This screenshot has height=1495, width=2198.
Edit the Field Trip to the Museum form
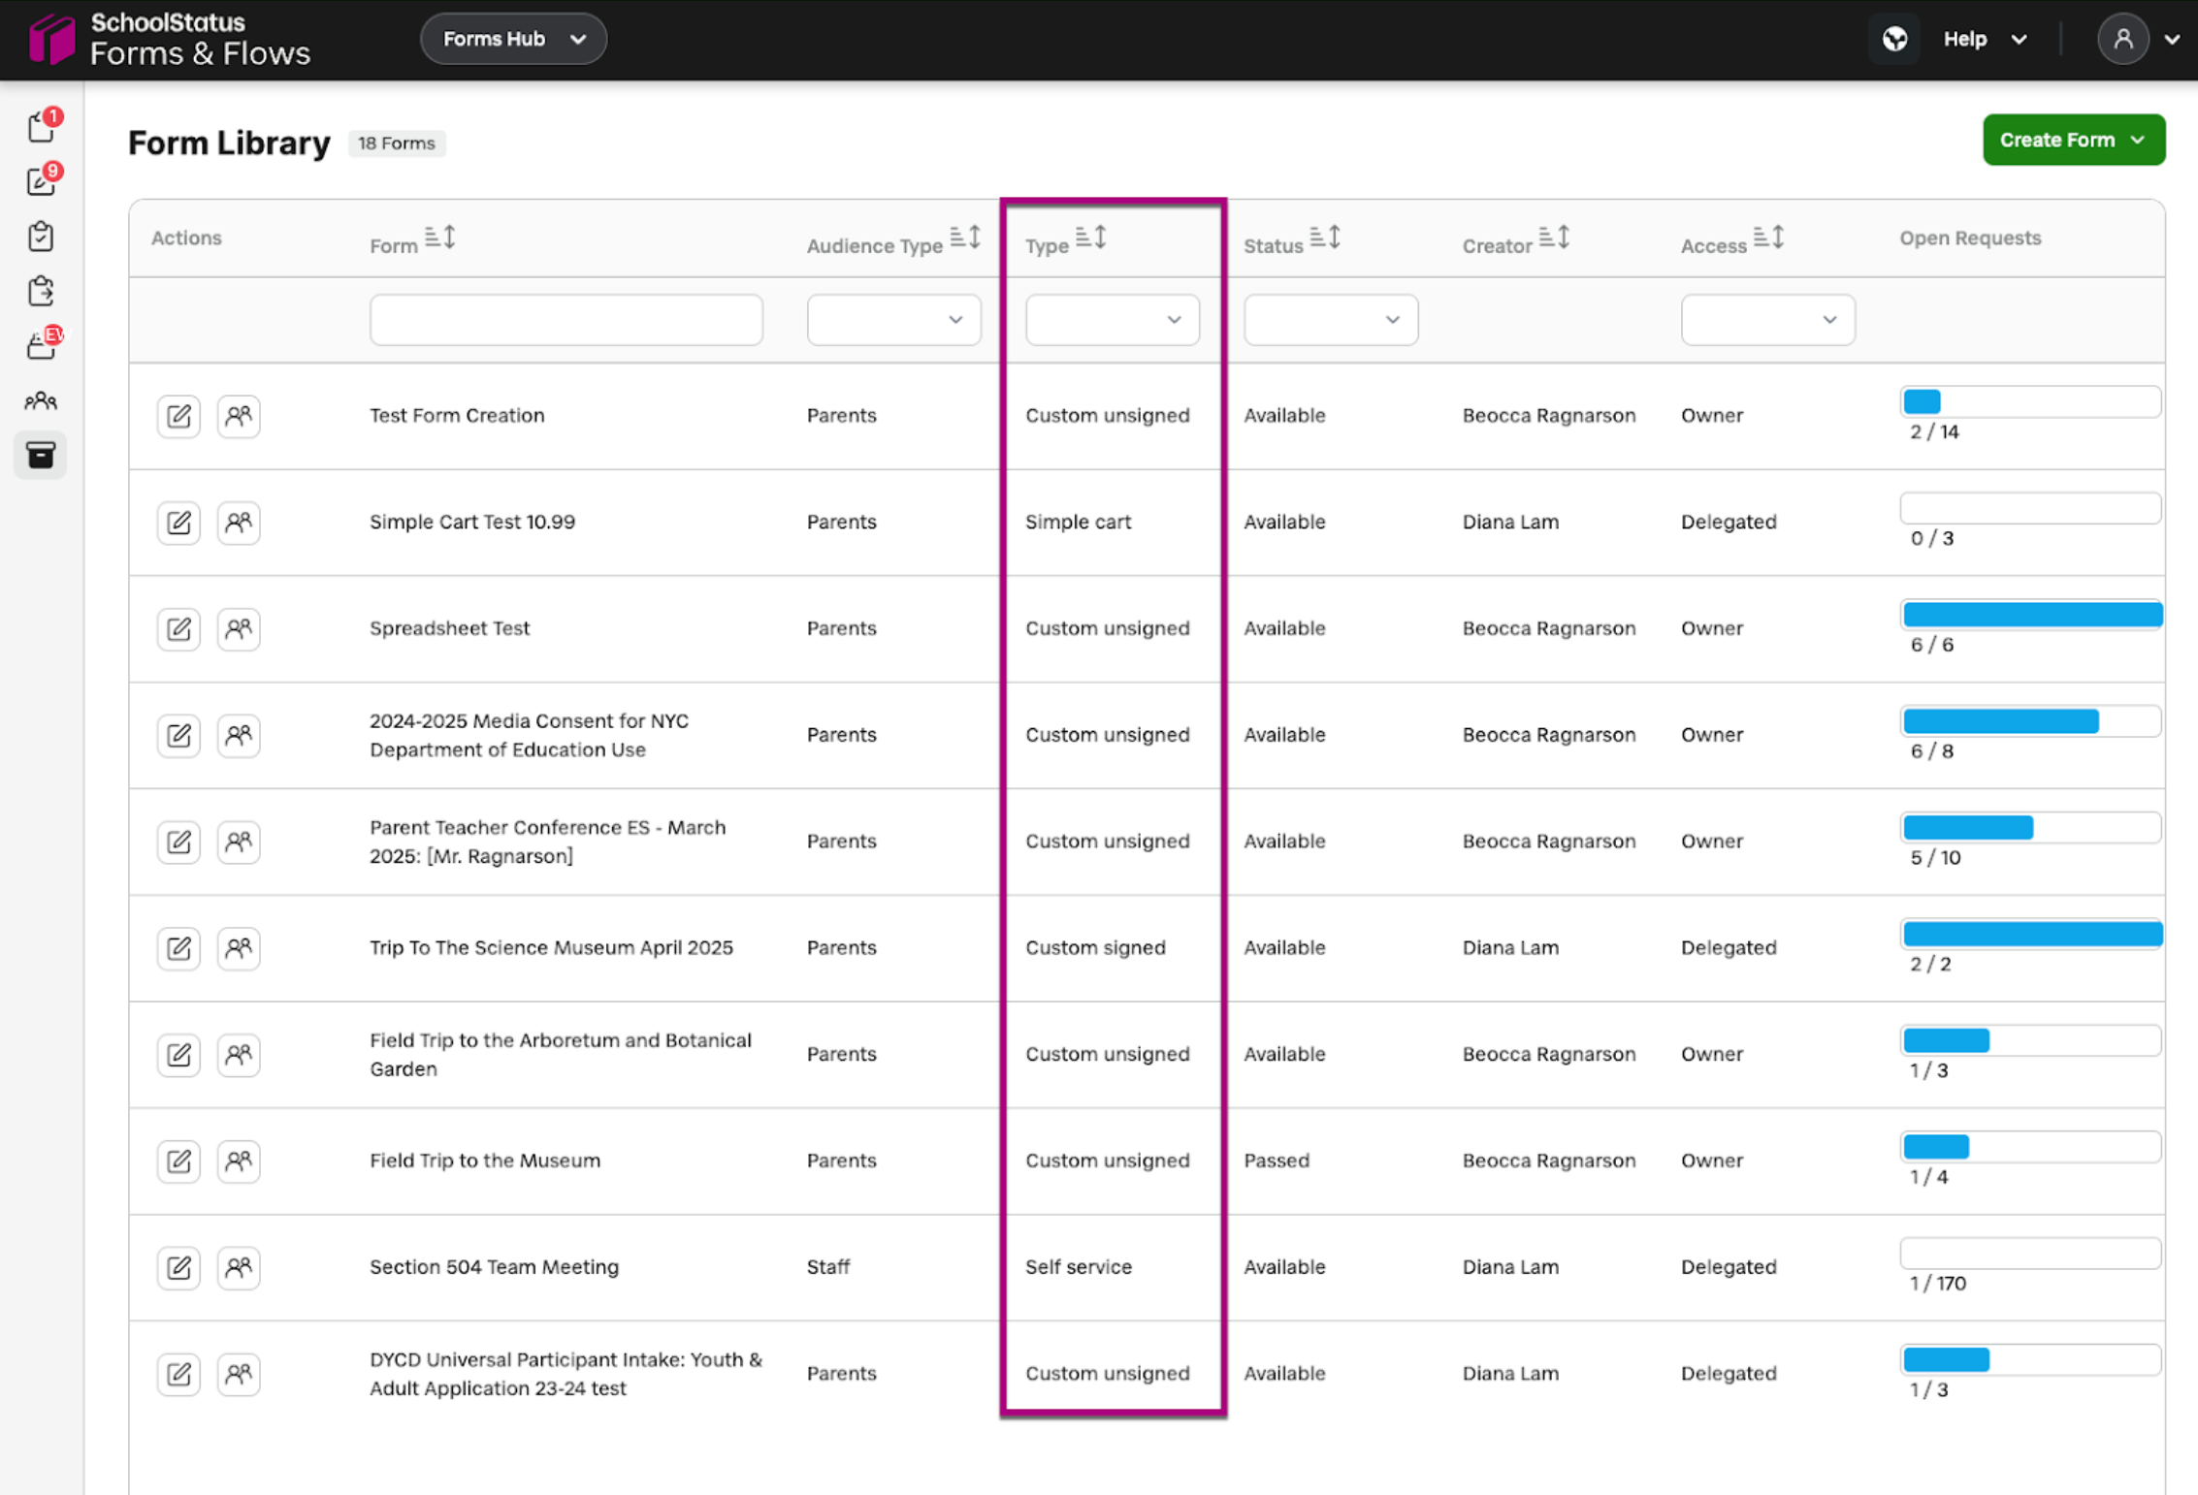178,1161
